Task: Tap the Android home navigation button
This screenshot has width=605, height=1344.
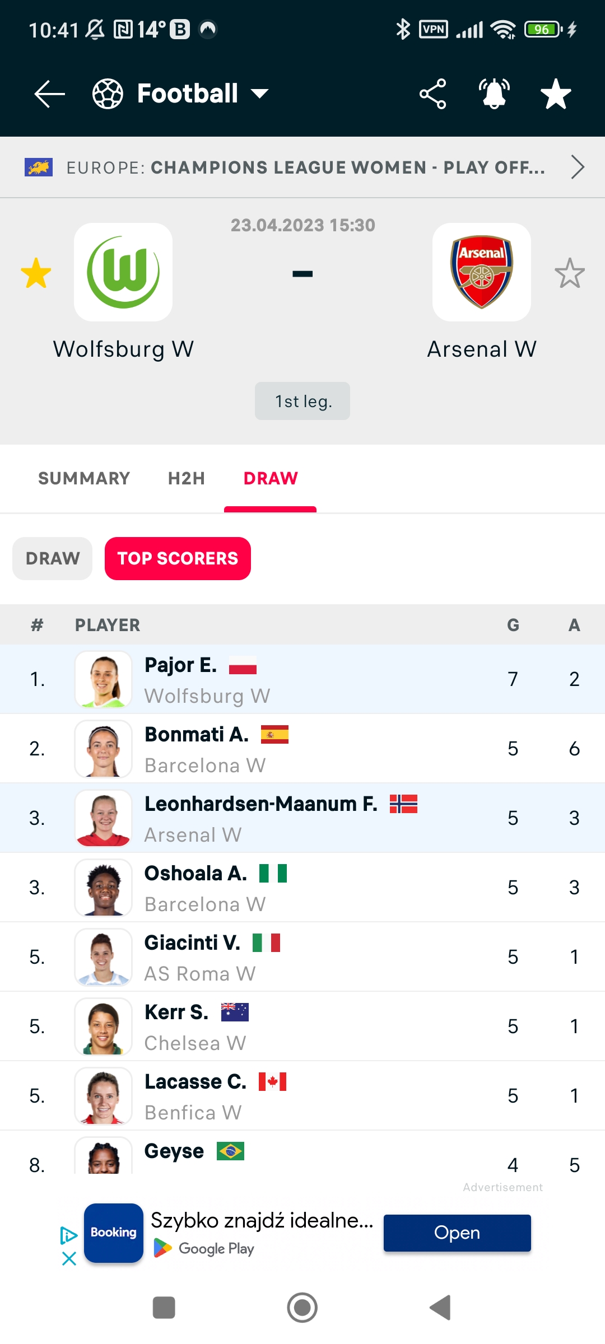Action: tap(302, 1308)
